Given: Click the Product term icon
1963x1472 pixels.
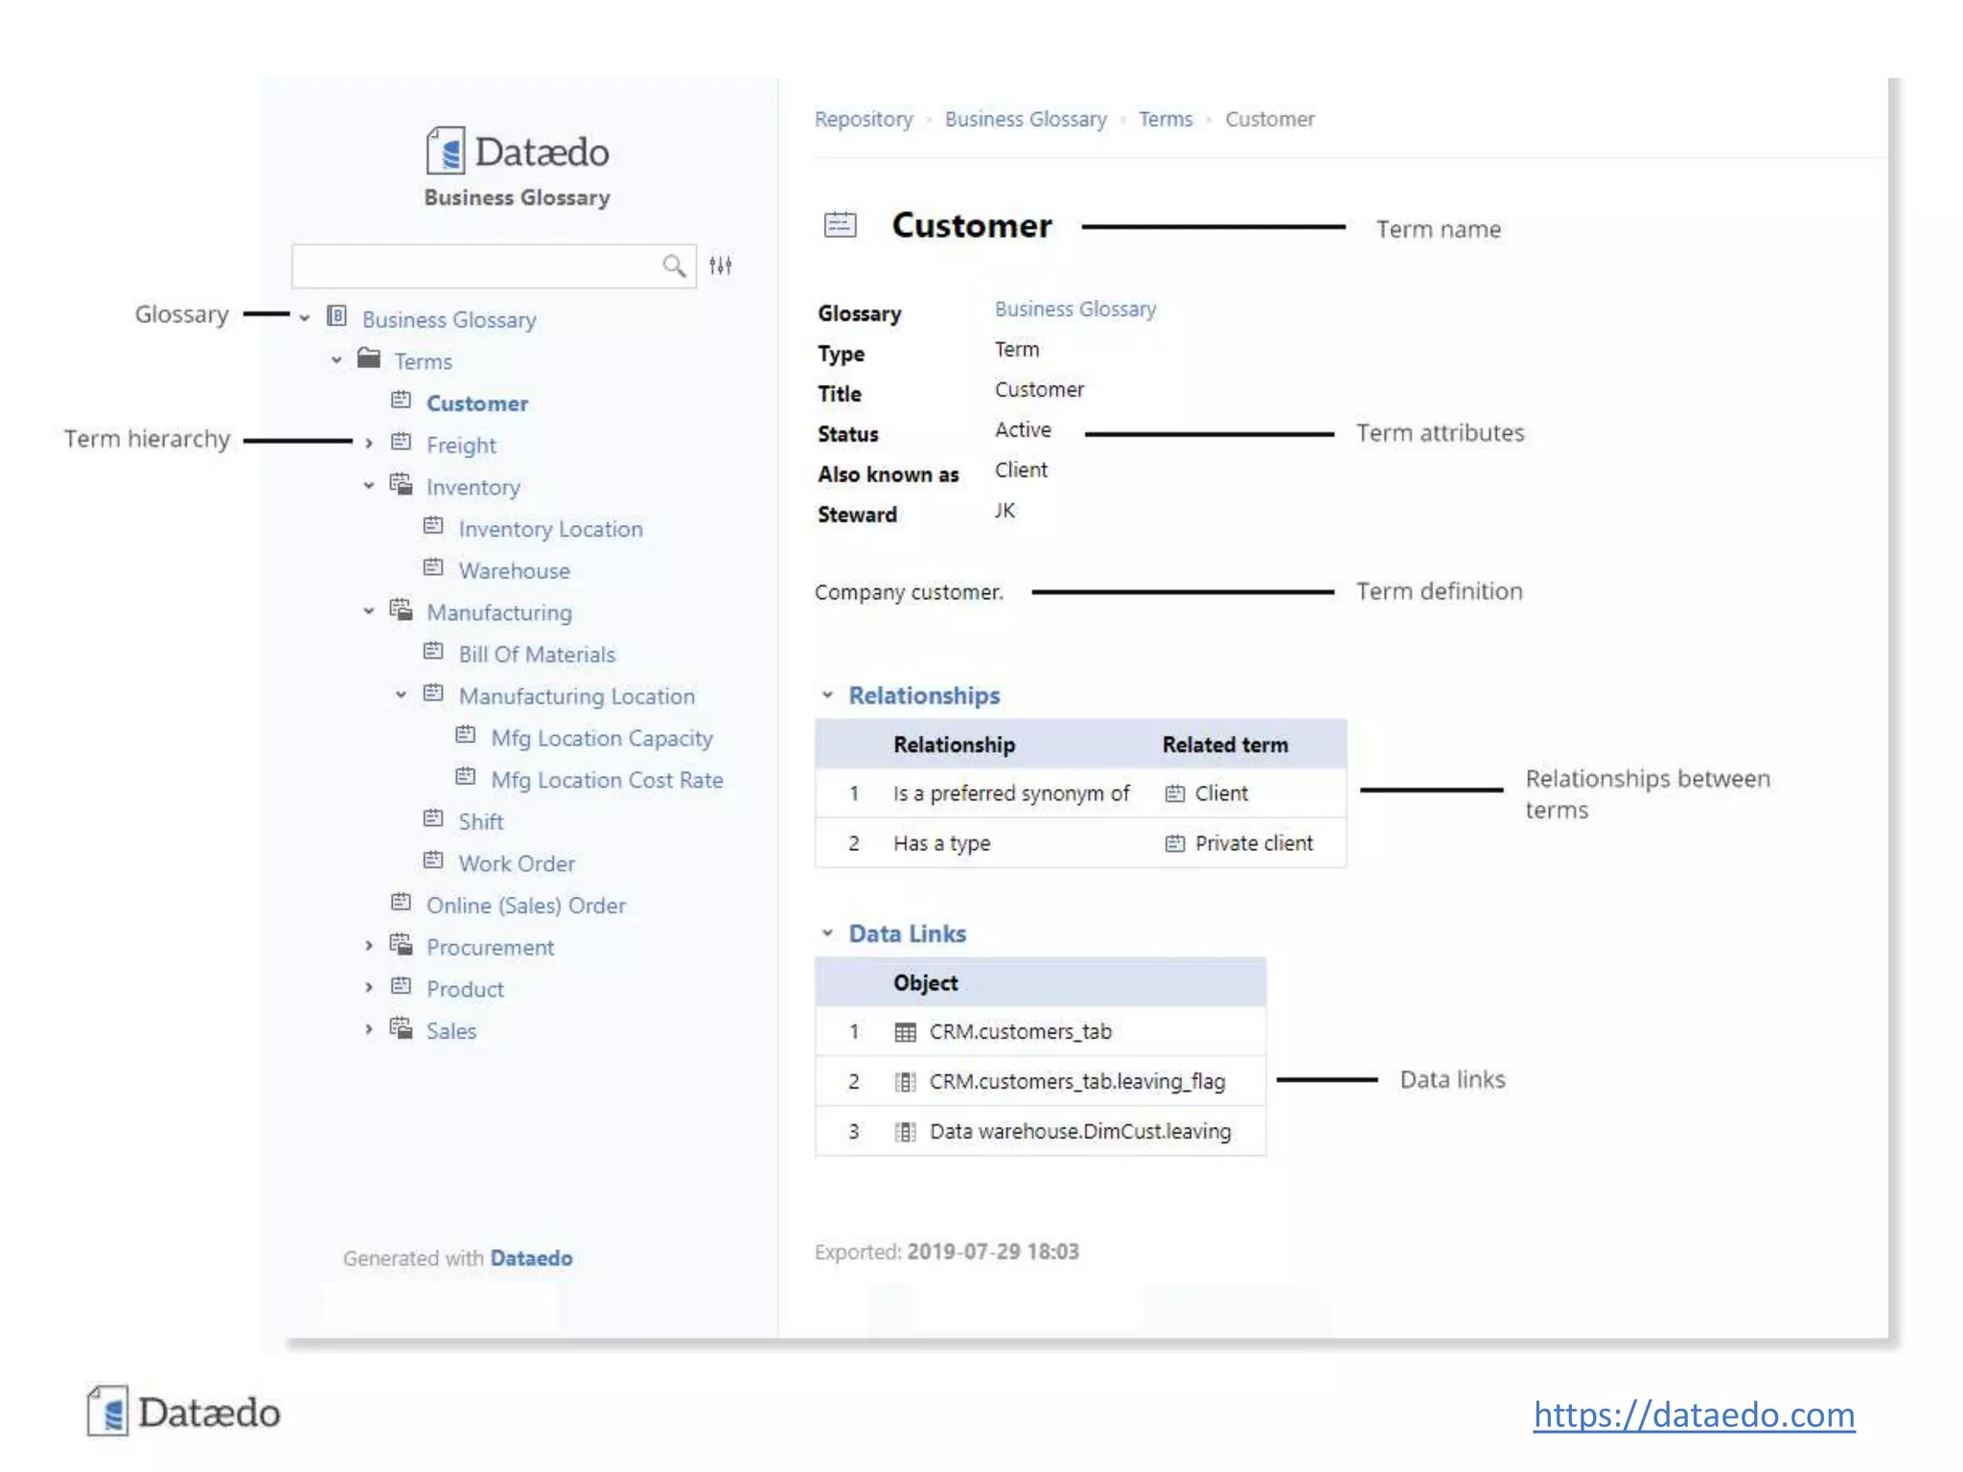Looking at the screenshot, I should tap(402, 986).
